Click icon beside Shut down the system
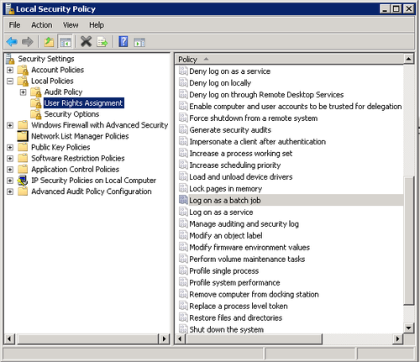This screenshot has height=362, width=420. point(183,328)
